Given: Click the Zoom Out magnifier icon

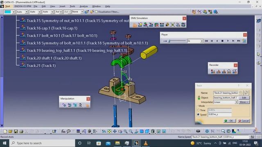Looking at the screenshot, I should 131,131.
